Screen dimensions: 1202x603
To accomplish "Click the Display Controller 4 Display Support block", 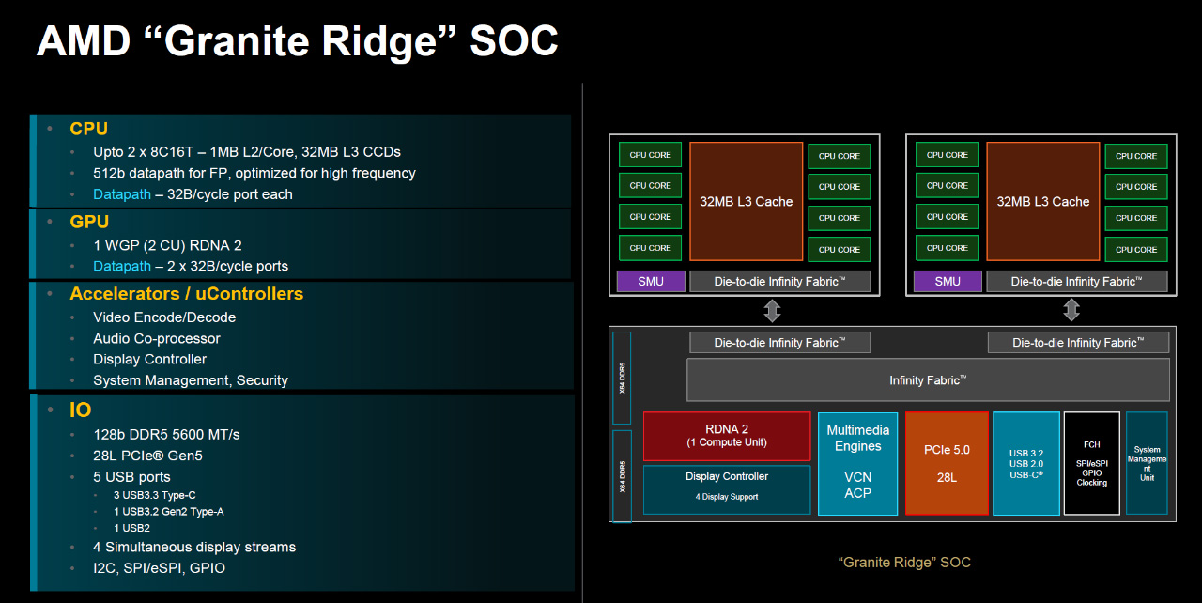I will (x=727, y=489).
